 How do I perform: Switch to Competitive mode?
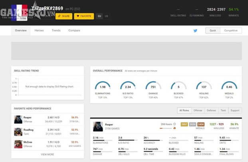click(230, 31)
